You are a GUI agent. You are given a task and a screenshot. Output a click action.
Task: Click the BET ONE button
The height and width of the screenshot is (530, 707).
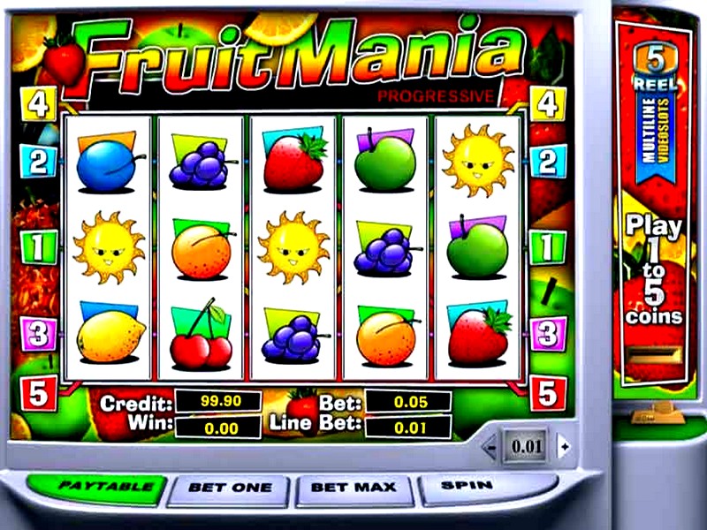[x=229, y=489]
